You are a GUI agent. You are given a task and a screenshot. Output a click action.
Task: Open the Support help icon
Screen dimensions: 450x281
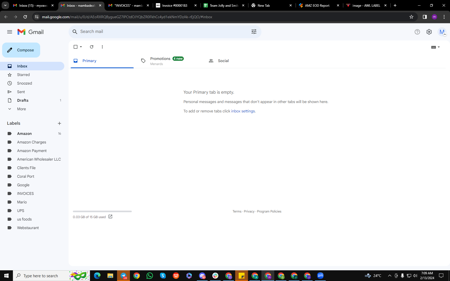[x=417, y=32]
